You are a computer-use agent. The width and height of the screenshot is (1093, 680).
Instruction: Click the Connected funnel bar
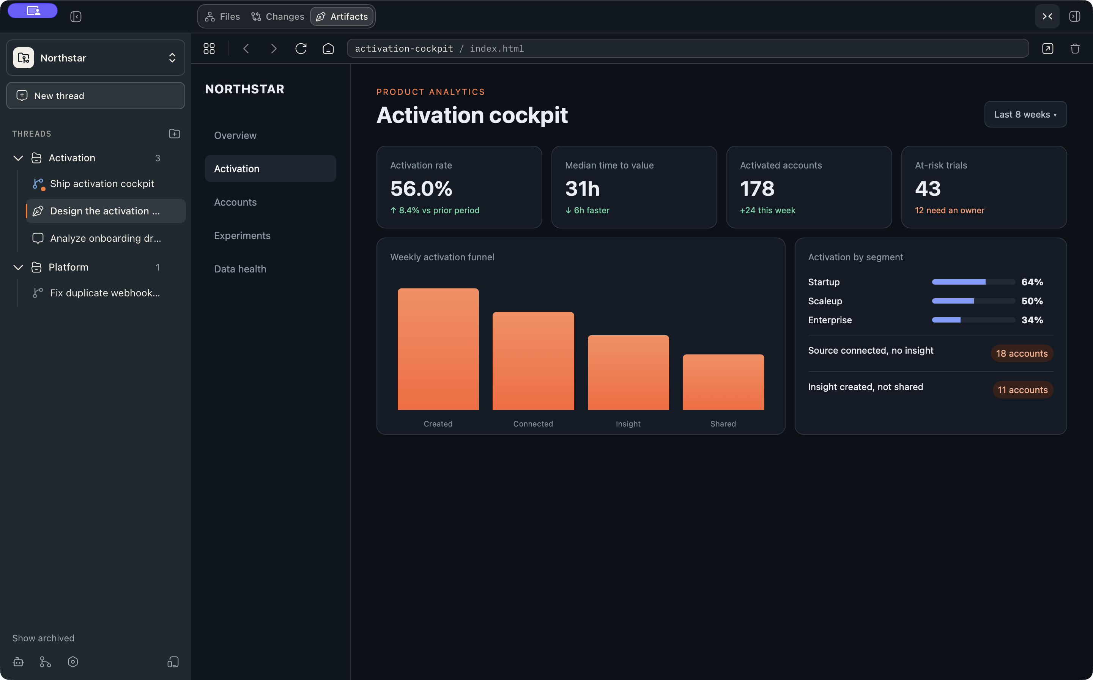(533, 361)
